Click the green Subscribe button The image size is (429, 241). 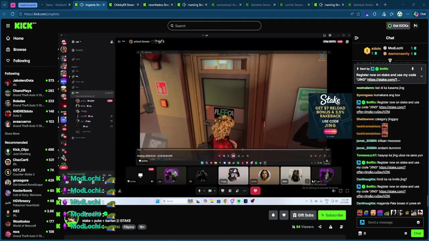pyautogui.click(x=332, y=215)
